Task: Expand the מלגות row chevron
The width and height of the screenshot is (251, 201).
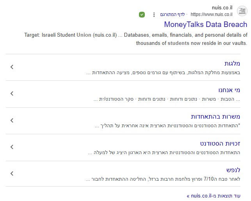Action: pos(12,67)
